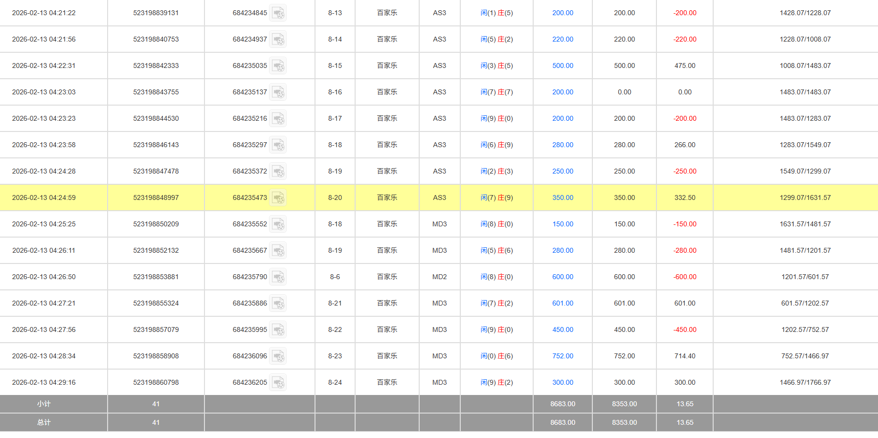The image size is (878, 438).
Task: Click the blue 752.00 bet amount
Action: 563,356
